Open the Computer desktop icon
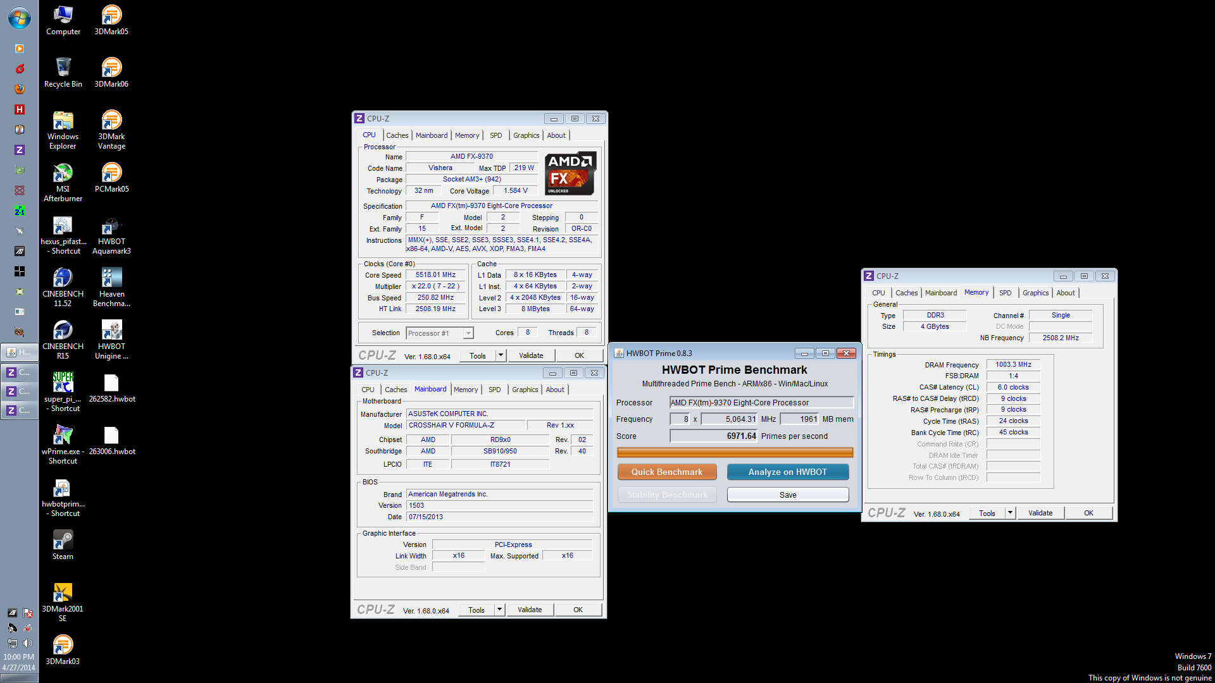1215x683 pixels. 63,20
